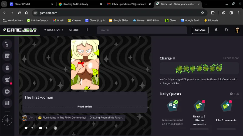Open the post image thumbnail
The image size is (243, 136).
85,65
